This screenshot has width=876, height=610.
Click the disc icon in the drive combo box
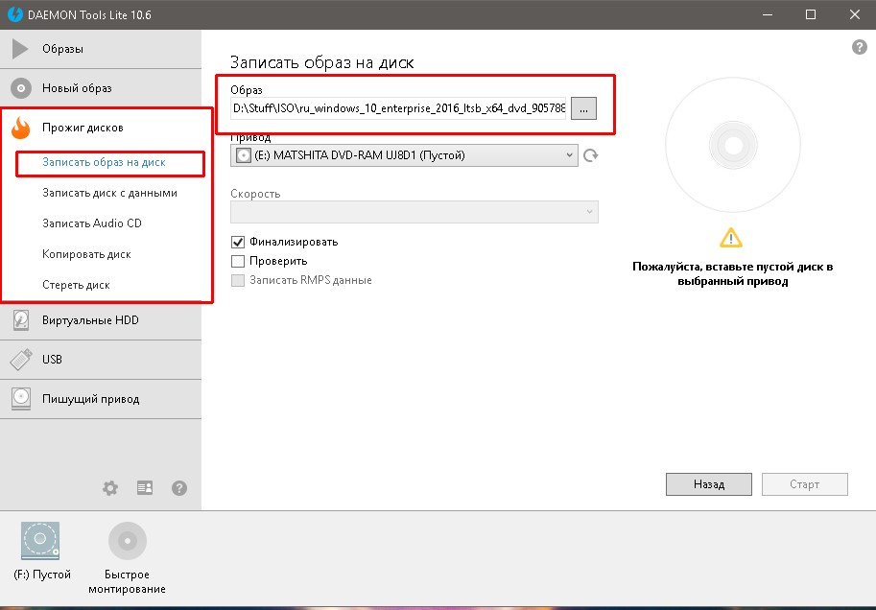(x=243, y=155)
